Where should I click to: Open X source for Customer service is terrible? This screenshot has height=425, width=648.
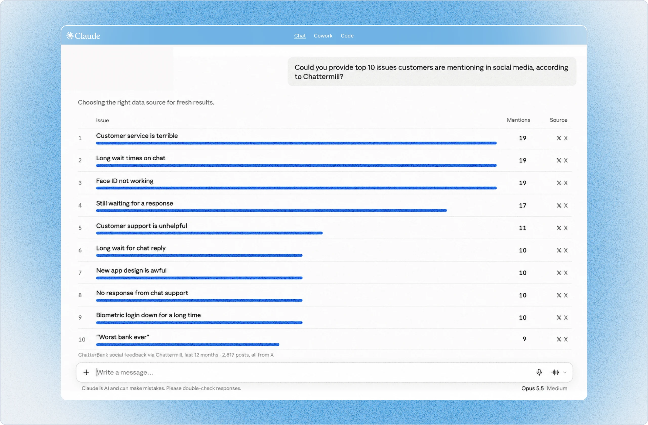click(x=562, y=138)
